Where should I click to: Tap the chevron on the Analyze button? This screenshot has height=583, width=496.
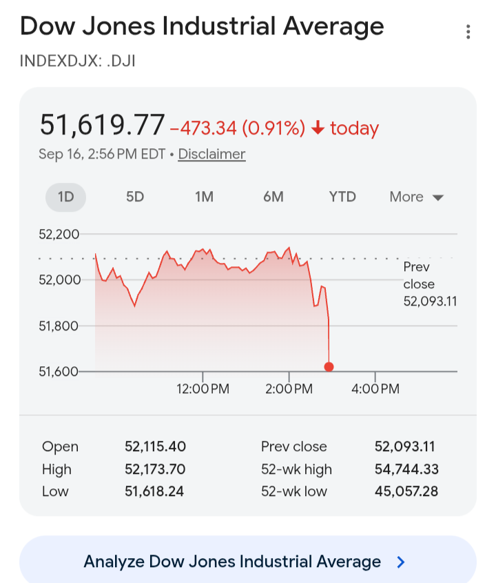point(400,562)
